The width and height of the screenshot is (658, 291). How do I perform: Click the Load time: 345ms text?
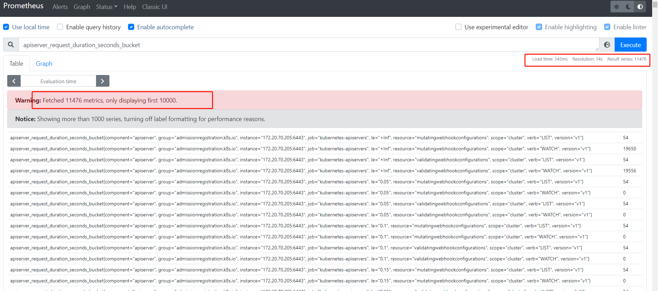(550, 59)
